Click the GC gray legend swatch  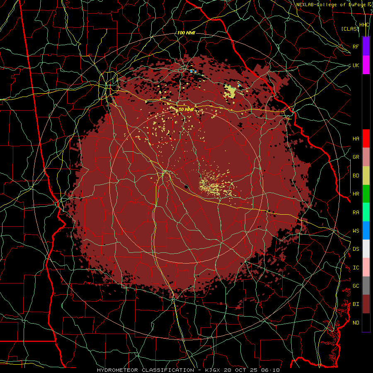366,286
